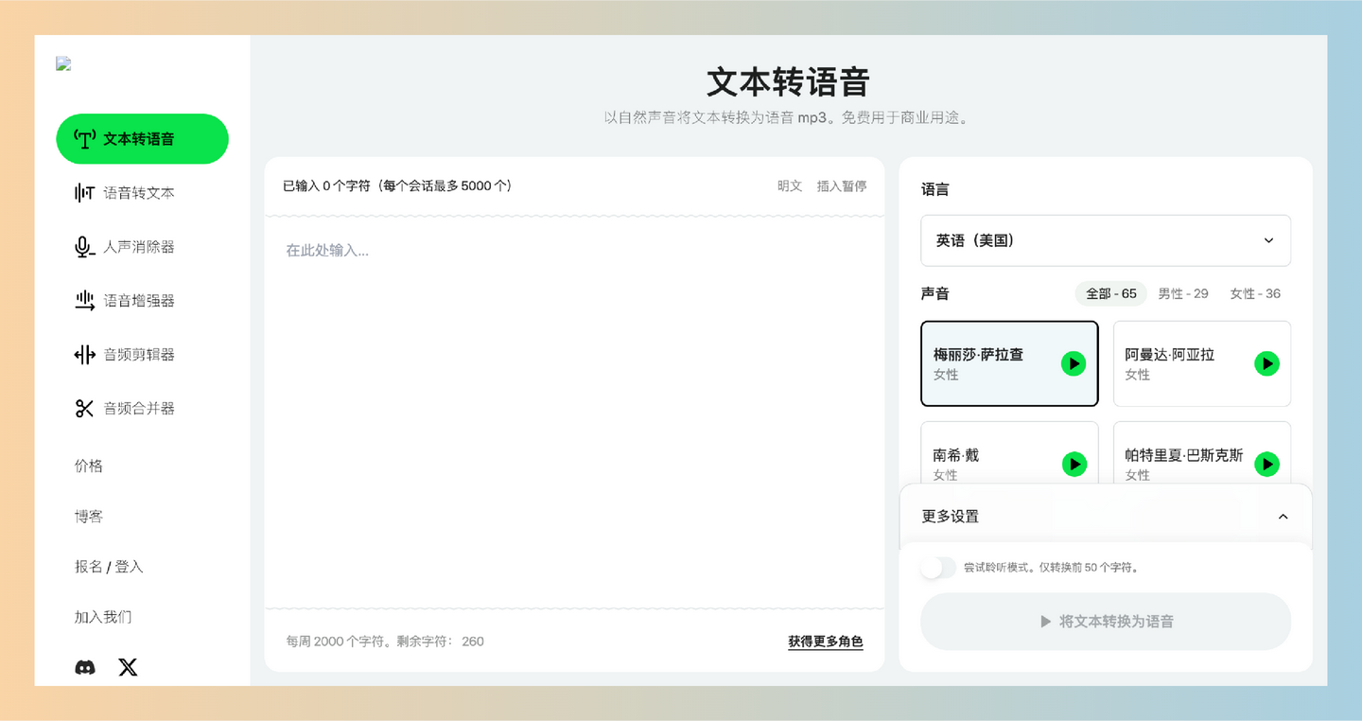The height and width of the screenshot is (721, 1362).
Task: Open the 价格 page
Action: [x=88, y=466]
